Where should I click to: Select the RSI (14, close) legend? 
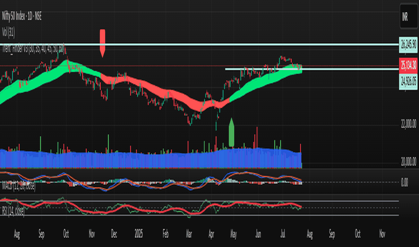pyautogui.click(x=13, y=211)
